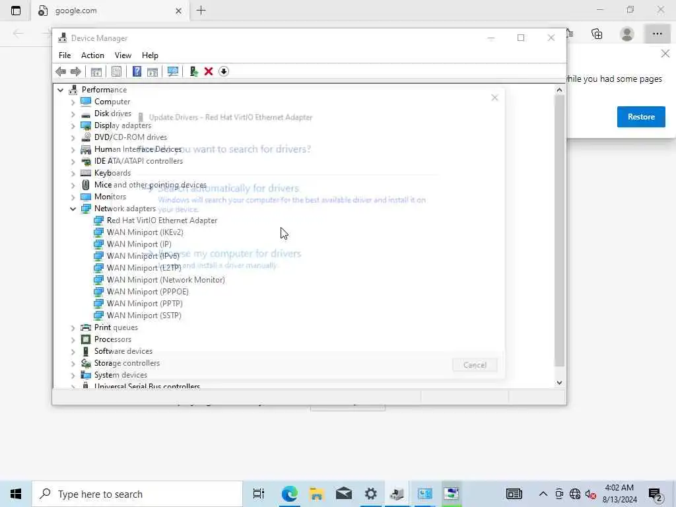The image size is (676, 507).
Task: Select Red Hat VirtIO Ethernet Adapter
Action: [x=162, y=220]
